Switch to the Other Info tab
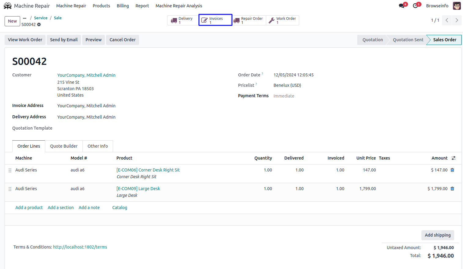The width and height of the screenshot is (463, 269). click(x=97, y=146)
